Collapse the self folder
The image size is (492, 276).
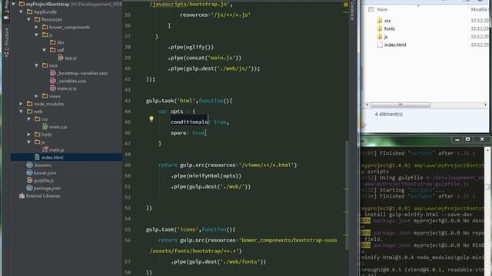click(45, 50)
